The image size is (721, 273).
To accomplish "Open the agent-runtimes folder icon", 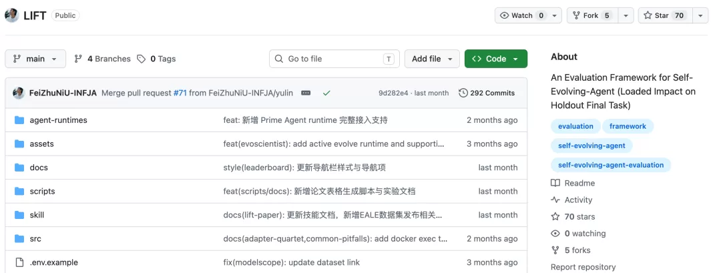I will 19,120.
